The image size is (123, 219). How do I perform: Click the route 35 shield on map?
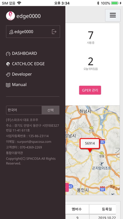[x=102, y=142]
